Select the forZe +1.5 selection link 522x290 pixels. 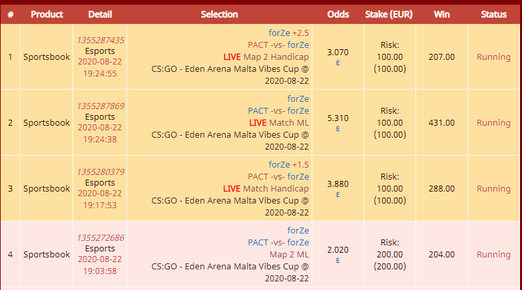[x=289, y=165]
